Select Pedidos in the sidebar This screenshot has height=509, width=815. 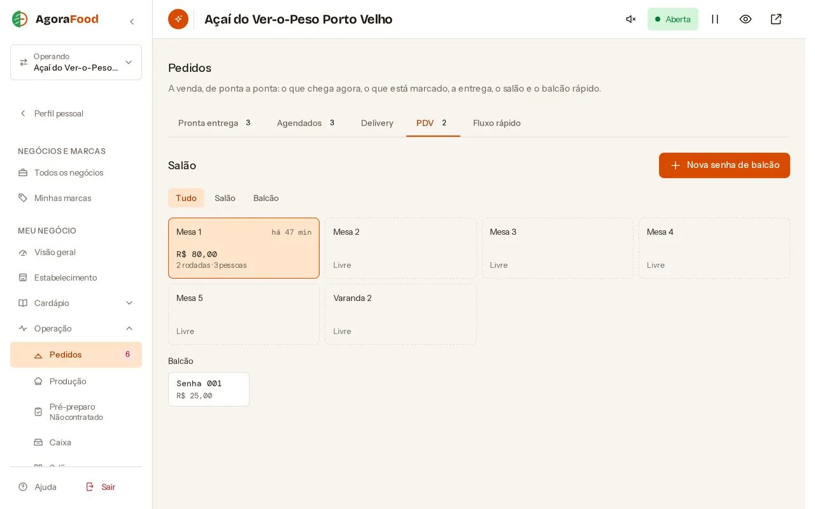(76, 354)
